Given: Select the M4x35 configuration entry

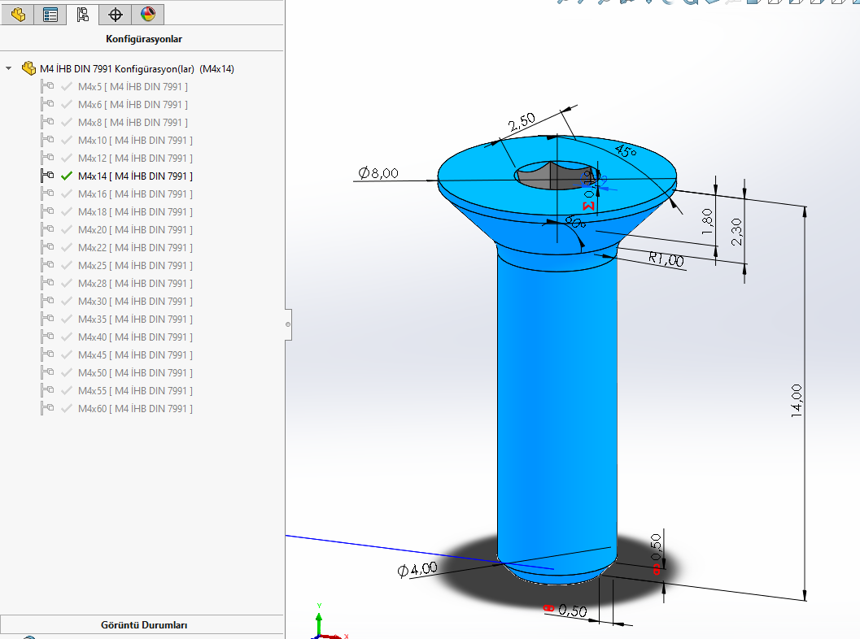Looking at the screenshot, I should coord(135,319).
